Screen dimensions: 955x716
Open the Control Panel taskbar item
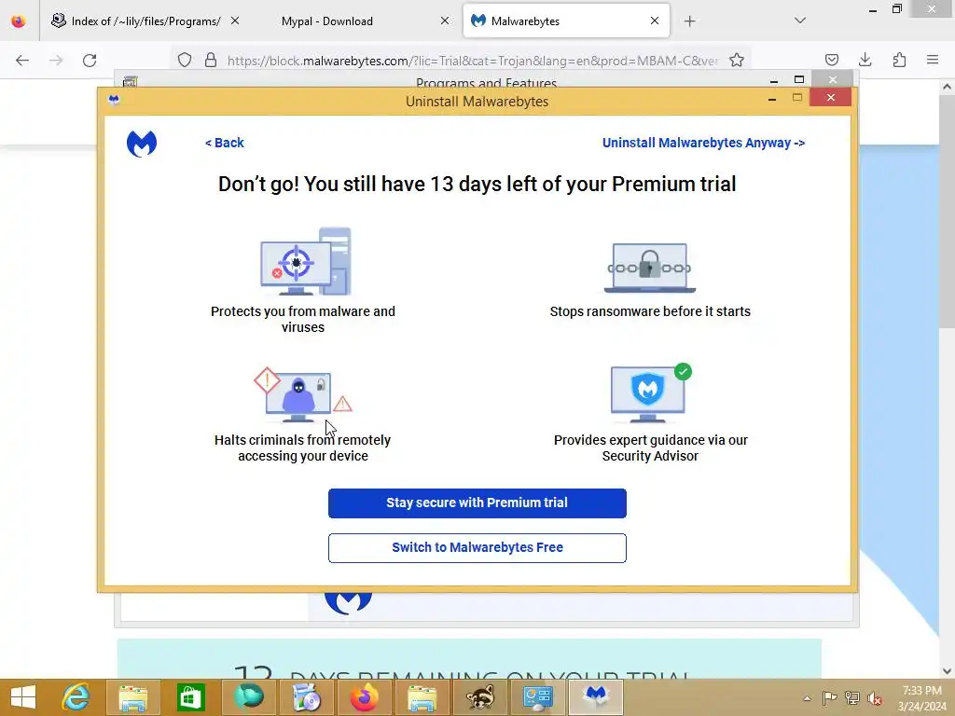pyautogui.click(x=538, y=697)
